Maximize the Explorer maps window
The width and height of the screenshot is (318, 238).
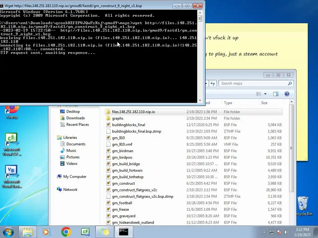click(x=278, y=75)
